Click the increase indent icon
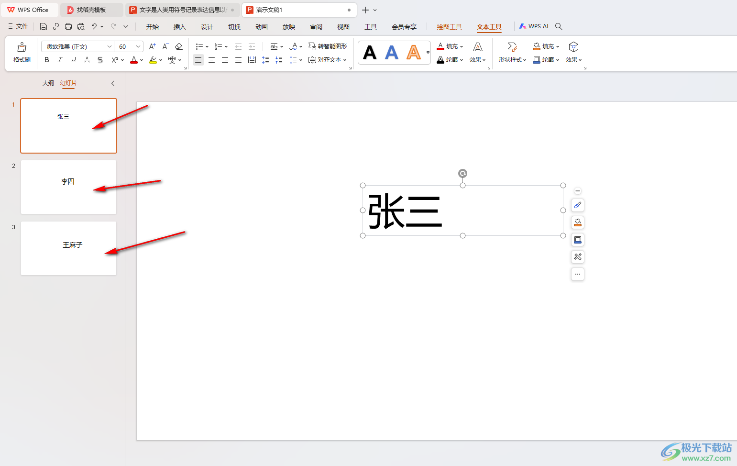The image size is (737, 466). click(x=252, y=46)
